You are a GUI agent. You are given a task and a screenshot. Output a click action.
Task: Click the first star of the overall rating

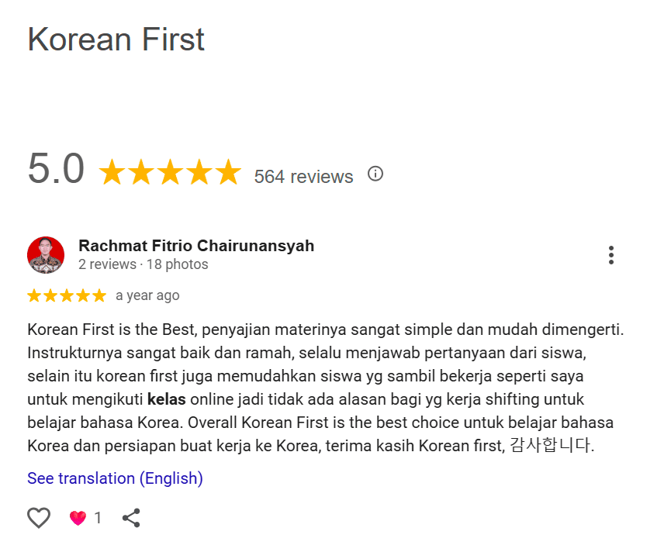pyautogui.click(x=112, y=172)
